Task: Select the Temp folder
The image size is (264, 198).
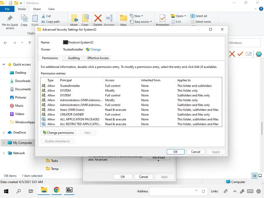Action: [x=52, y=169]
